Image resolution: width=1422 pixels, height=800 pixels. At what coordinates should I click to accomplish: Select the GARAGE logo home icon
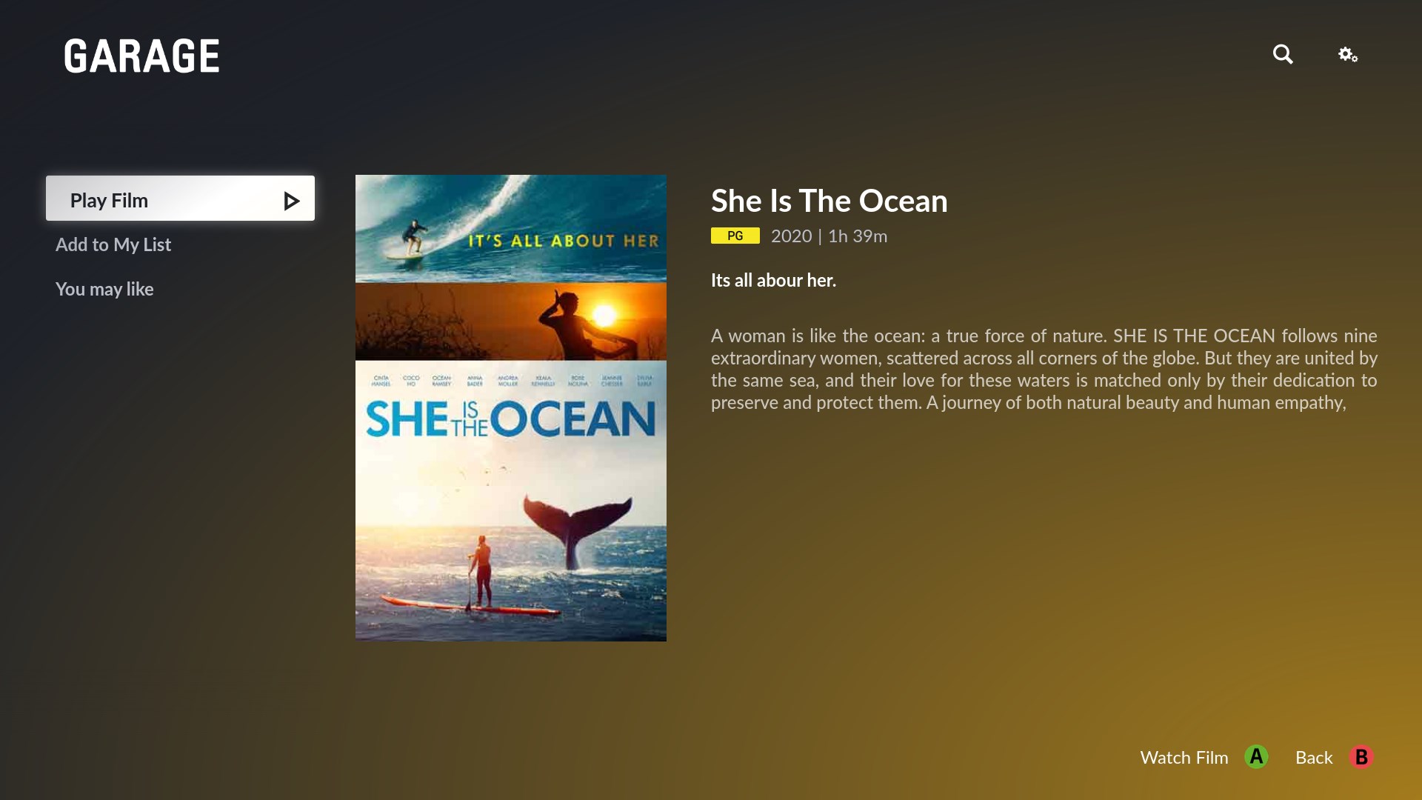coord(141,56)
